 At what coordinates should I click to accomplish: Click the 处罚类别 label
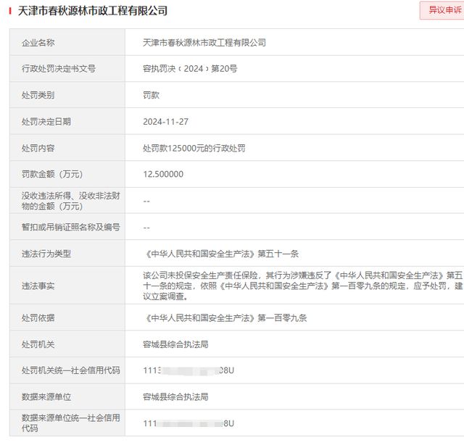[38, 95]
